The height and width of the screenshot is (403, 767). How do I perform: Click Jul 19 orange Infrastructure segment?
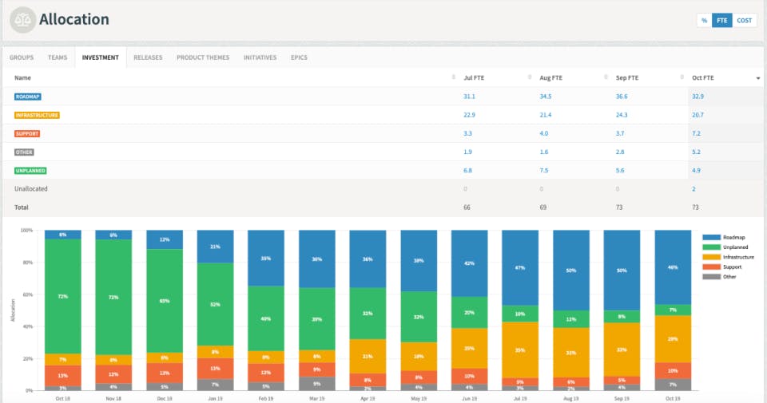(520, 350)
